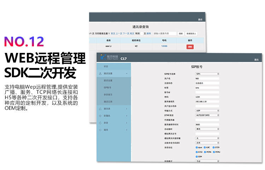The height and width of the screenshot is (170, 265).
Task: Click the 搜索 button in 通讯录查询
Action: pos(181,34)
